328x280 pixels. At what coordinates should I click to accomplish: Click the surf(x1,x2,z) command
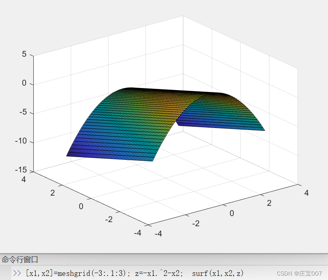point(217,273)
